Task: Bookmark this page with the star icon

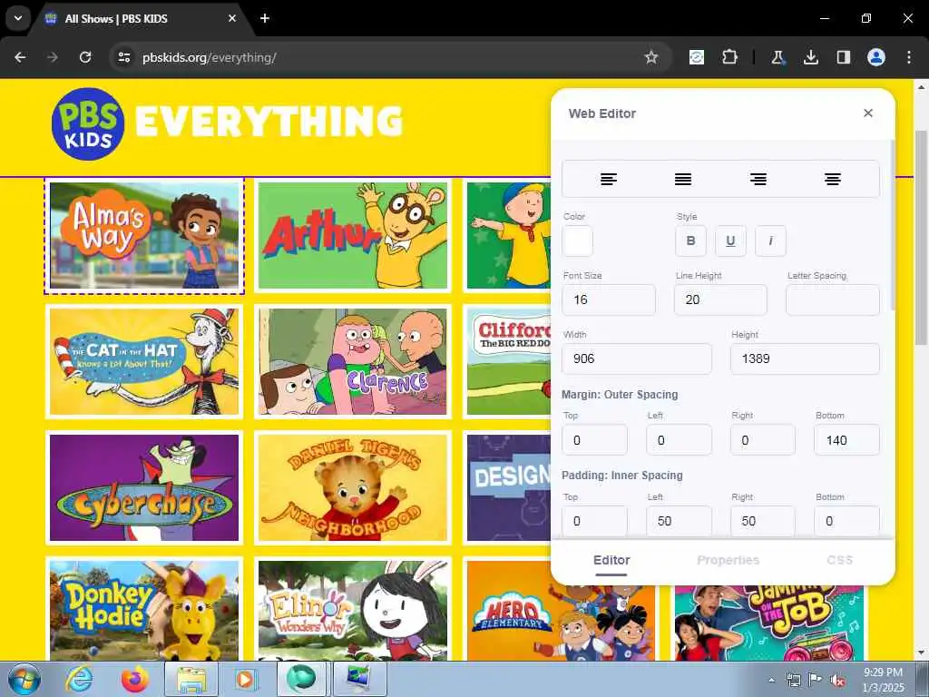Action: (x=651, y=57)
